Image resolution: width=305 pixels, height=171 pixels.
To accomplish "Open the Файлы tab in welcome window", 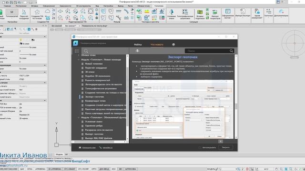I will click(x=138, y=45).
